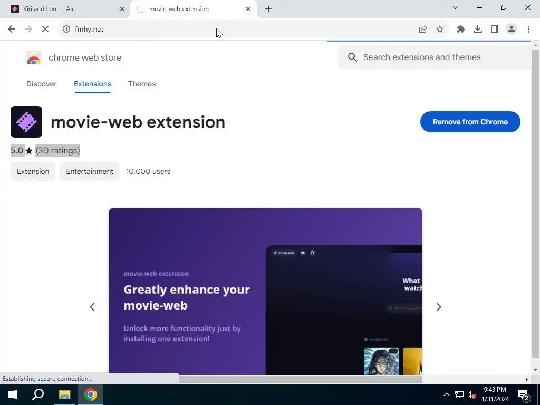Viewport: 540px width, 405px height.
Task: Click the Entertainment category chip
Action: [90, 171]
